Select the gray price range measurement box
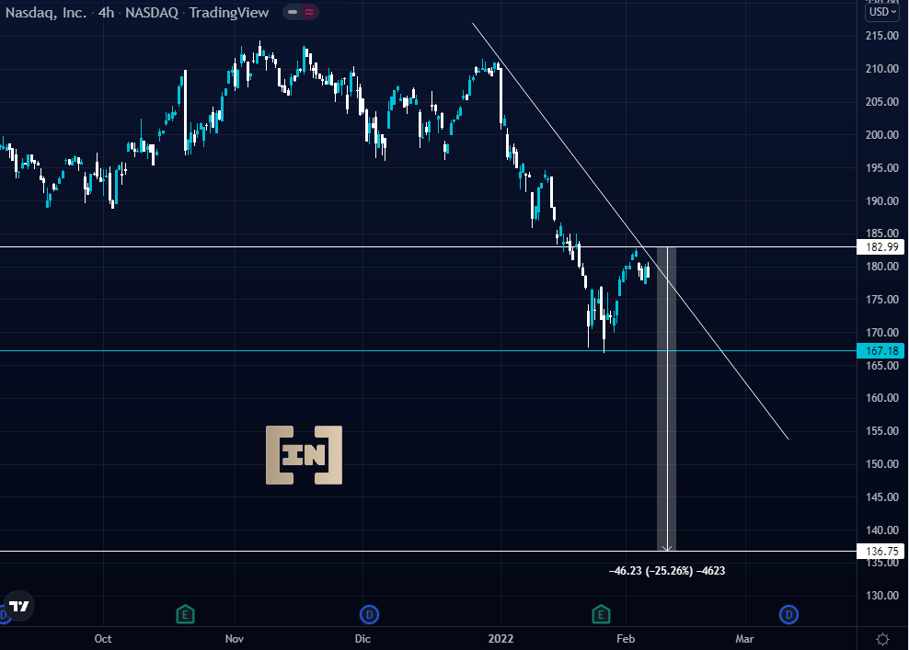The image size is (909, 650). (x=666, y=399)
